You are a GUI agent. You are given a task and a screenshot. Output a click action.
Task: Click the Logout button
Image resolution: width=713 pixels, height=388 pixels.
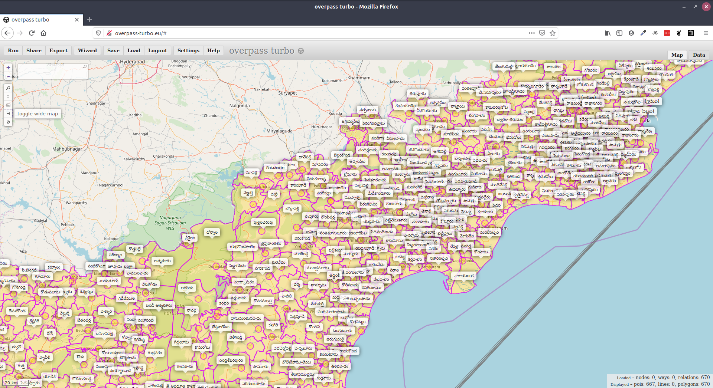[x=157, y=50]
